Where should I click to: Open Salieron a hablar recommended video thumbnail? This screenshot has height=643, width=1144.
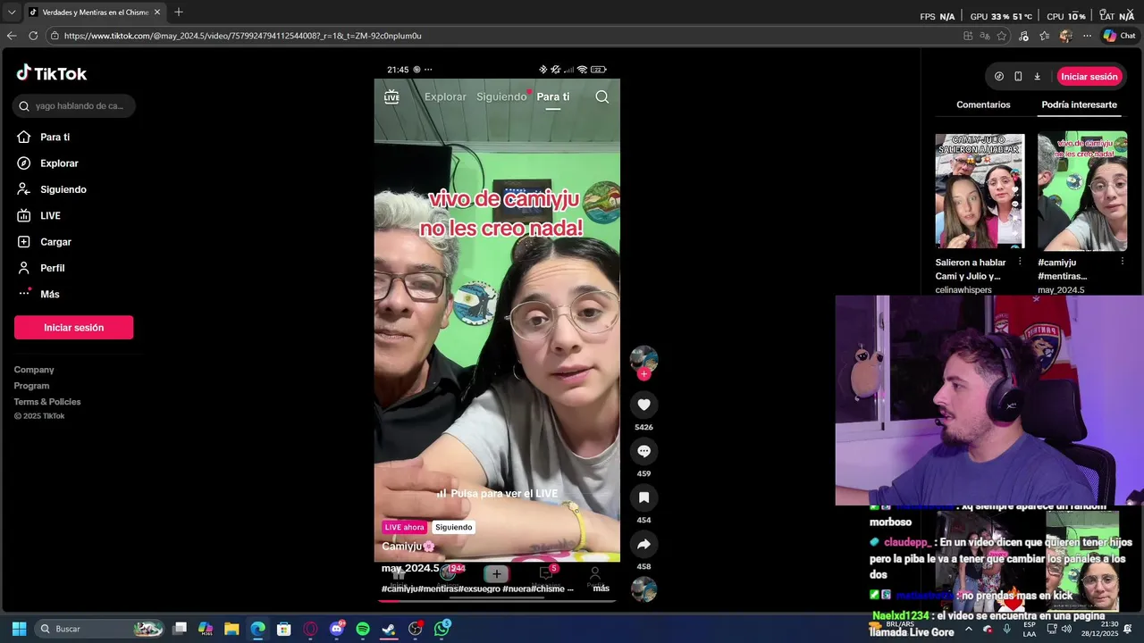(980, 190)
